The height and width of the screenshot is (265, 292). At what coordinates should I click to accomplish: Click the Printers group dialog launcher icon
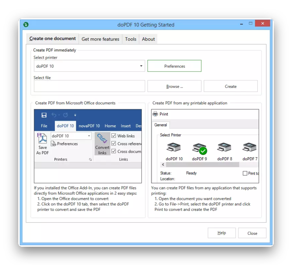(x=90, y=159)
